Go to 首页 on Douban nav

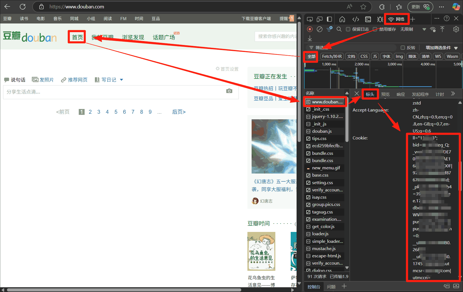tap(77, 37)
